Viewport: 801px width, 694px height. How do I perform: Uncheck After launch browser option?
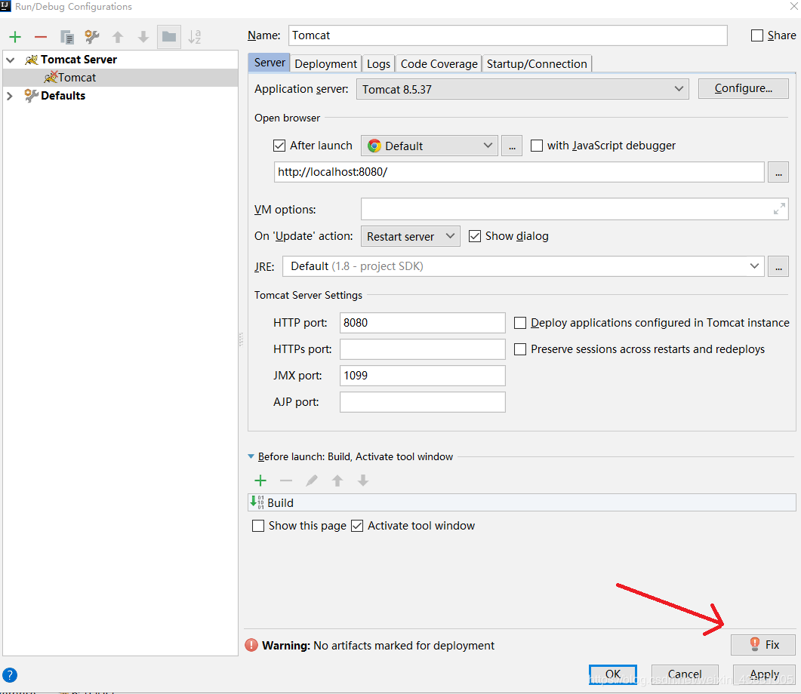pos(279,146)
